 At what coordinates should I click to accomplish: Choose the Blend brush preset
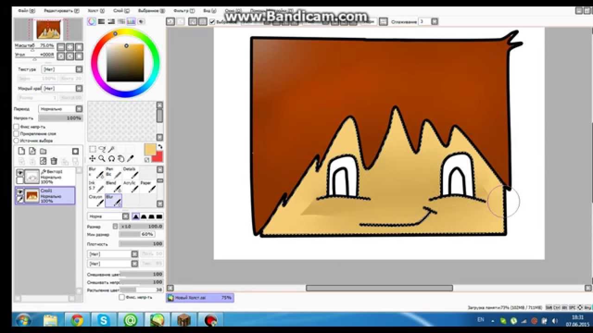point(113,186)
